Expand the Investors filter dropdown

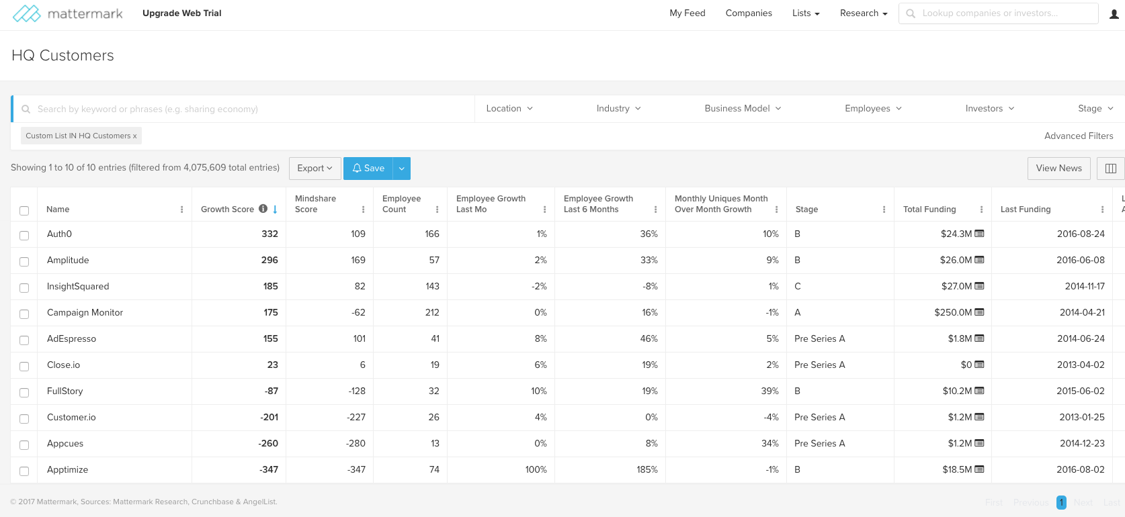pyautogui.click(x=990, y=108)
